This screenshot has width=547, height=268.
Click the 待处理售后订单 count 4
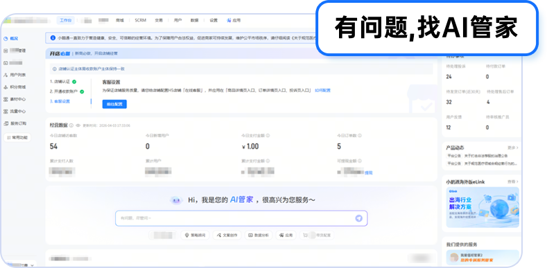coord(488,102)
